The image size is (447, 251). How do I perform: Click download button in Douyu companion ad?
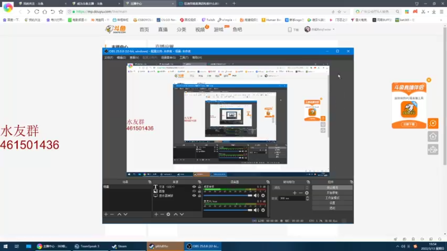[x=409, y=124]
